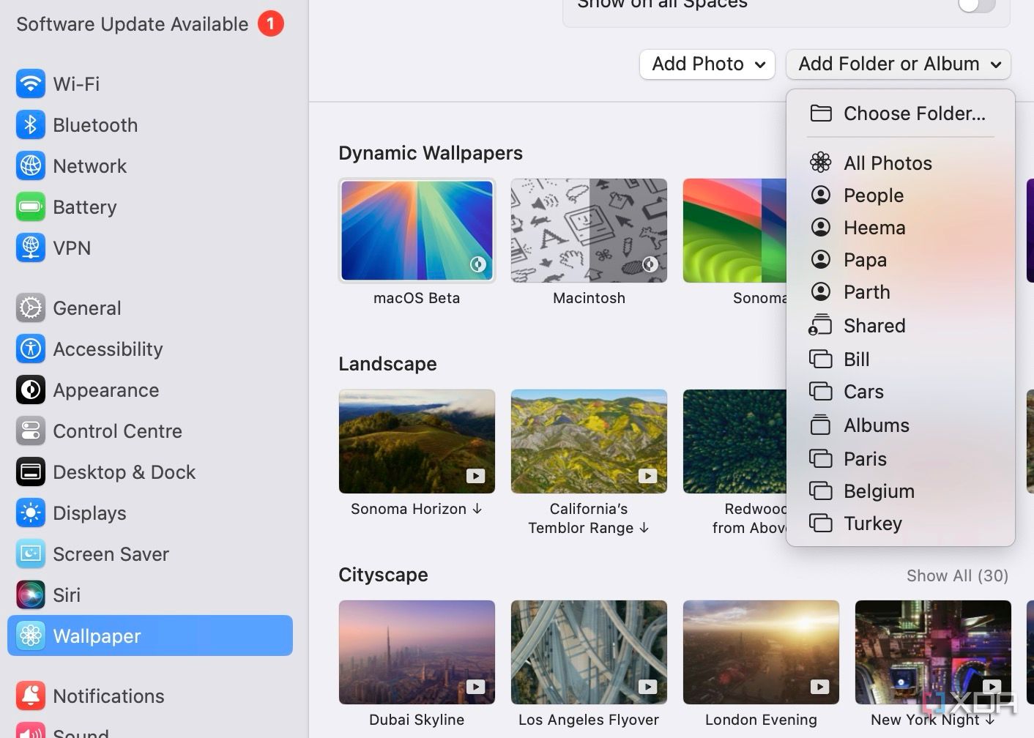Screen dimensions: 1034x738
Task: Open Wi-Fi settings icon in sidebar
Action: [x=31, y=83]
